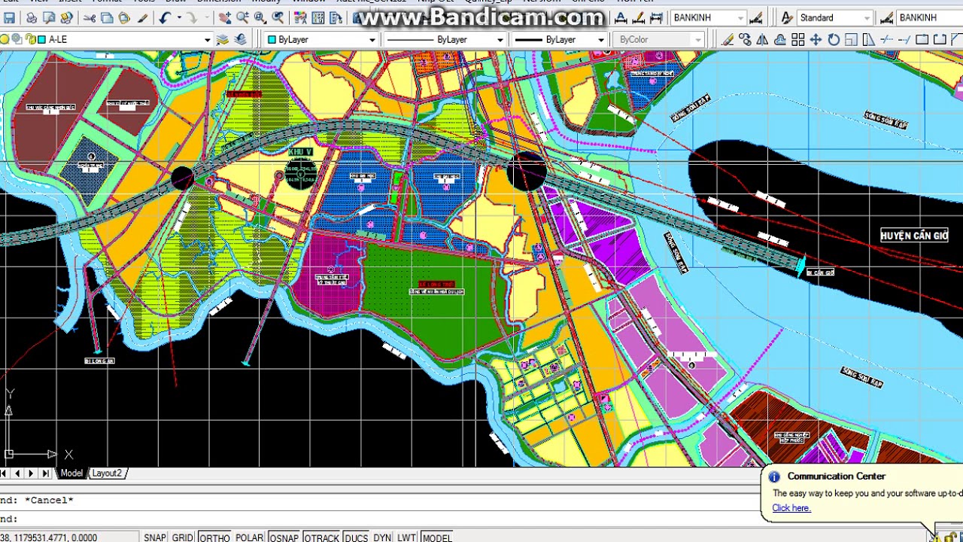Screen dimensions: 963x542
Task: Select the Model tab
Action: (71, 473)
